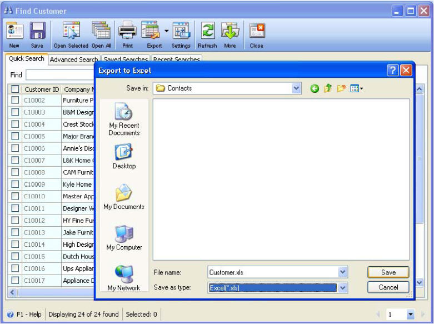
Task: Click the horizontal scrollbar left arrow
Action: (x=12, y=292)
